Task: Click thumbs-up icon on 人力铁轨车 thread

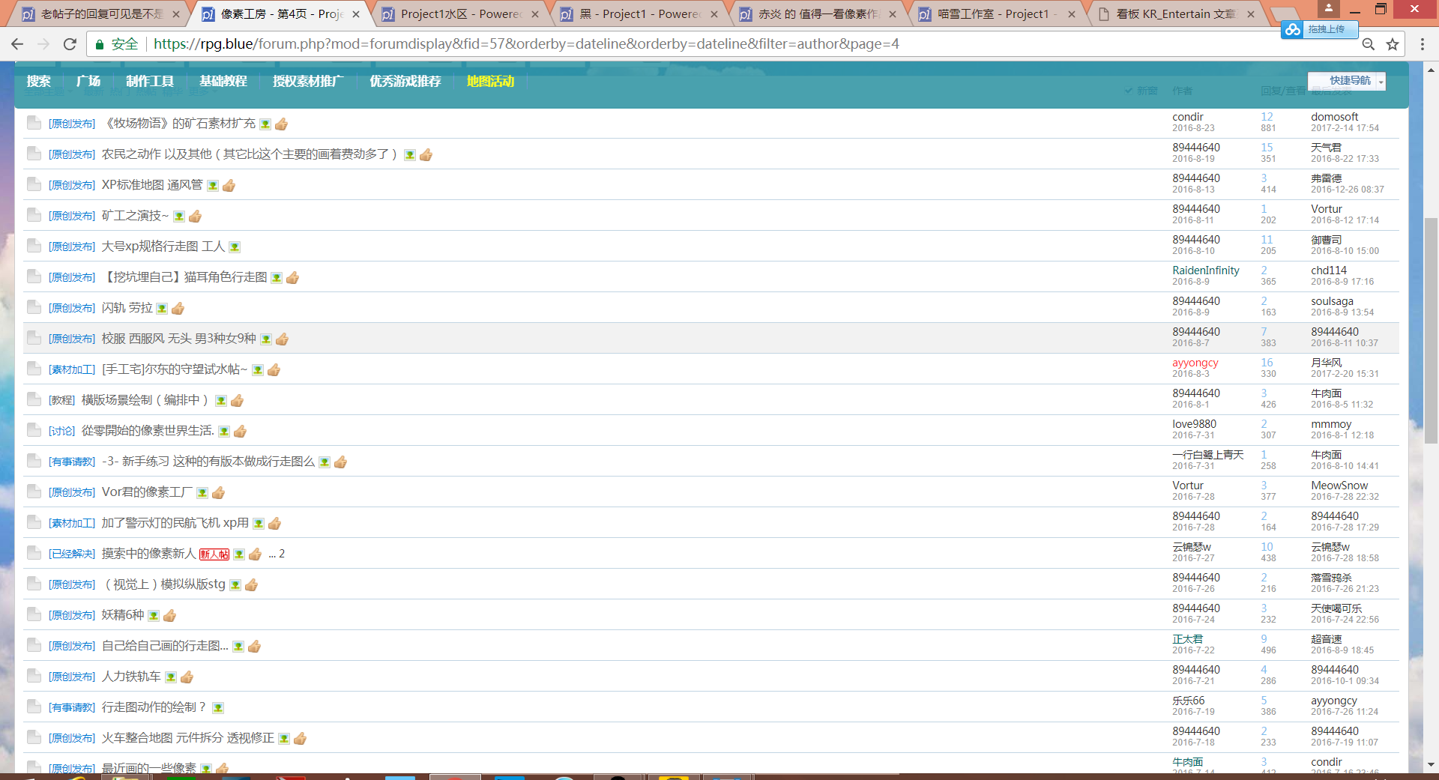Action: 187,677
